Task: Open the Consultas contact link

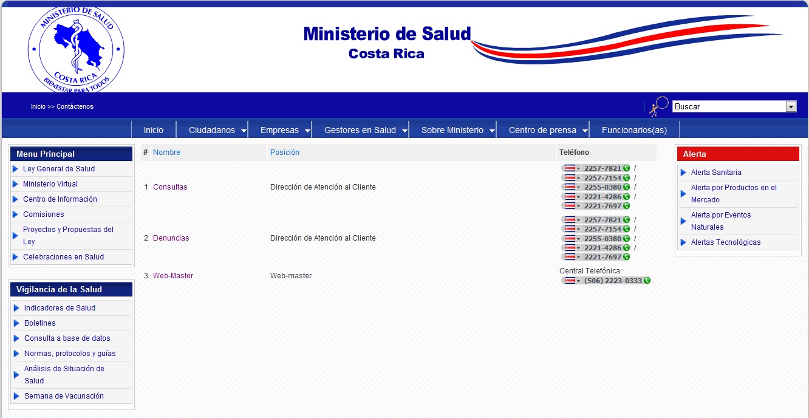Action: click(x=170, y=187)
